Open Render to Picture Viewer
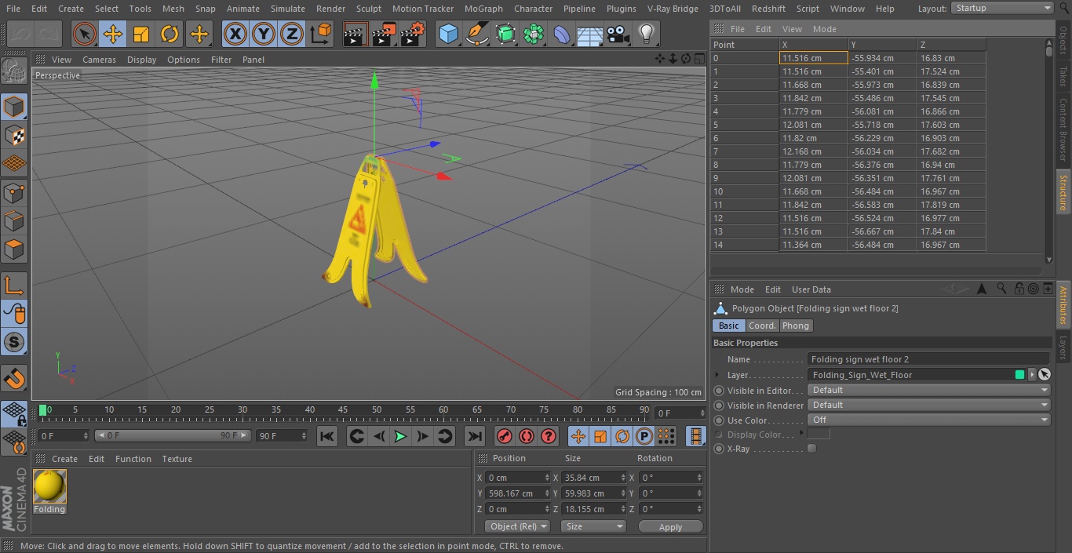Viewport: 1072px width, 553px height. tap(385, 34)
